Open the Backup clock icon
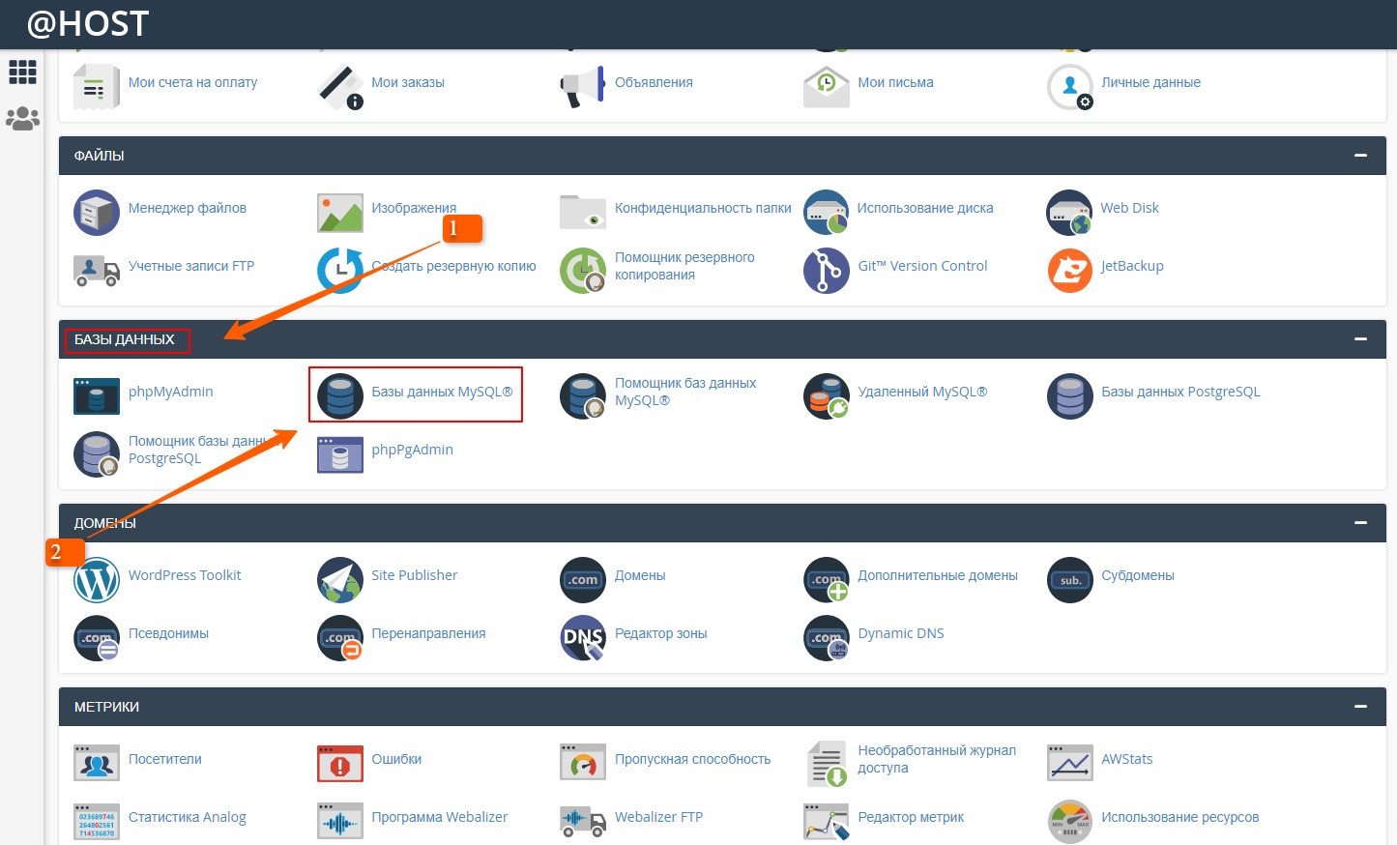The image size is (1397, 845). tap(340, 271)
